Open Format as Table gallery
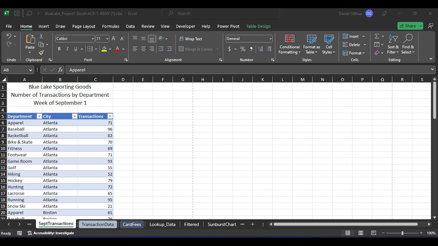The image size is (438, 246). 311,44
